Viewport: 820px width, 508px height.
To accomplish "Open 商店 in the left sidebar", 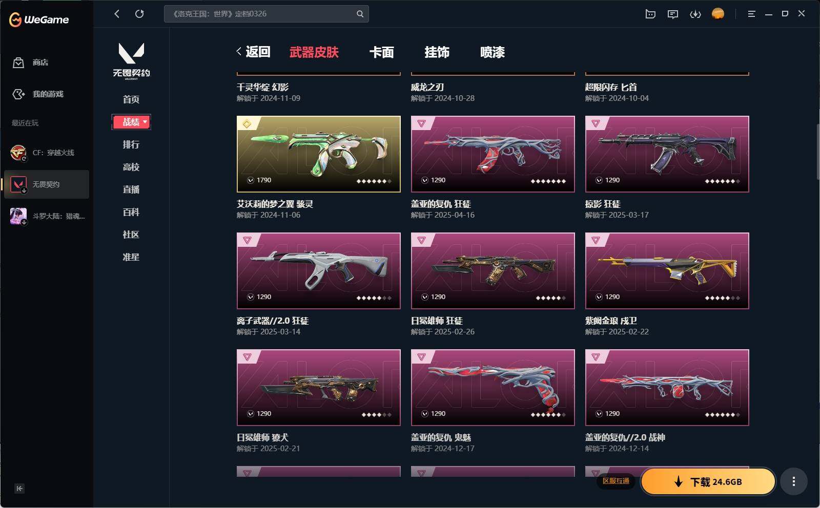I will (x=31, y=62).
